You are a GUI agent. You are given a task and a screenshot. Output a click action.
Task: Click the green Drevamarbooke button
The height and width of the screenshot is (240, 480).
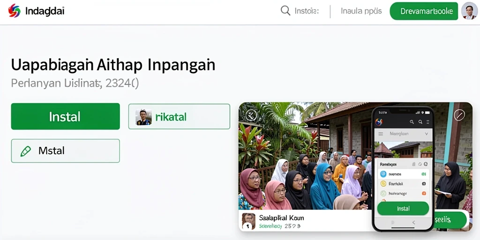[x=424, y=11]
